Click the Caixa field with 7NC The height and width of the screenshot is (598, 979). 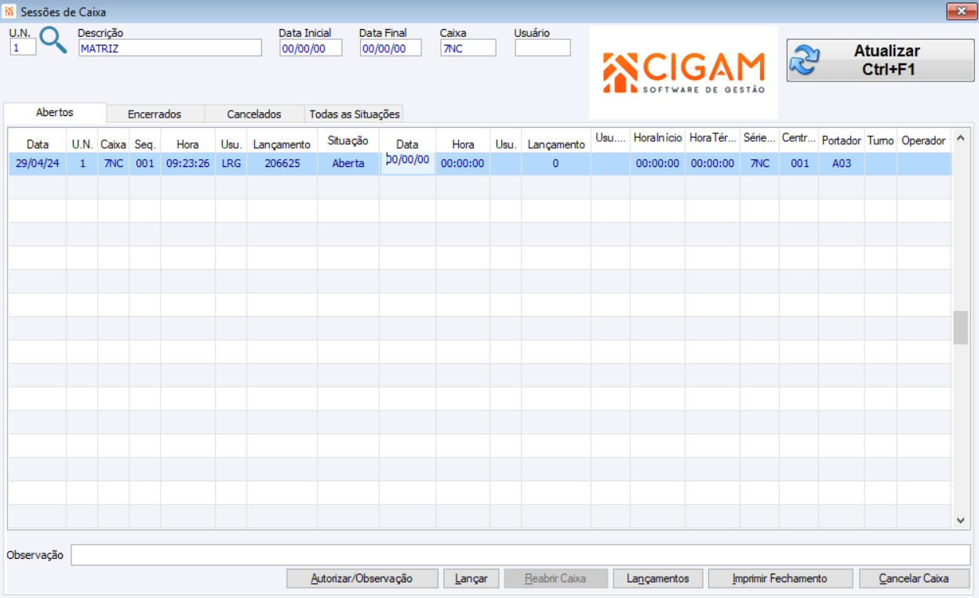tap(468, 48)
